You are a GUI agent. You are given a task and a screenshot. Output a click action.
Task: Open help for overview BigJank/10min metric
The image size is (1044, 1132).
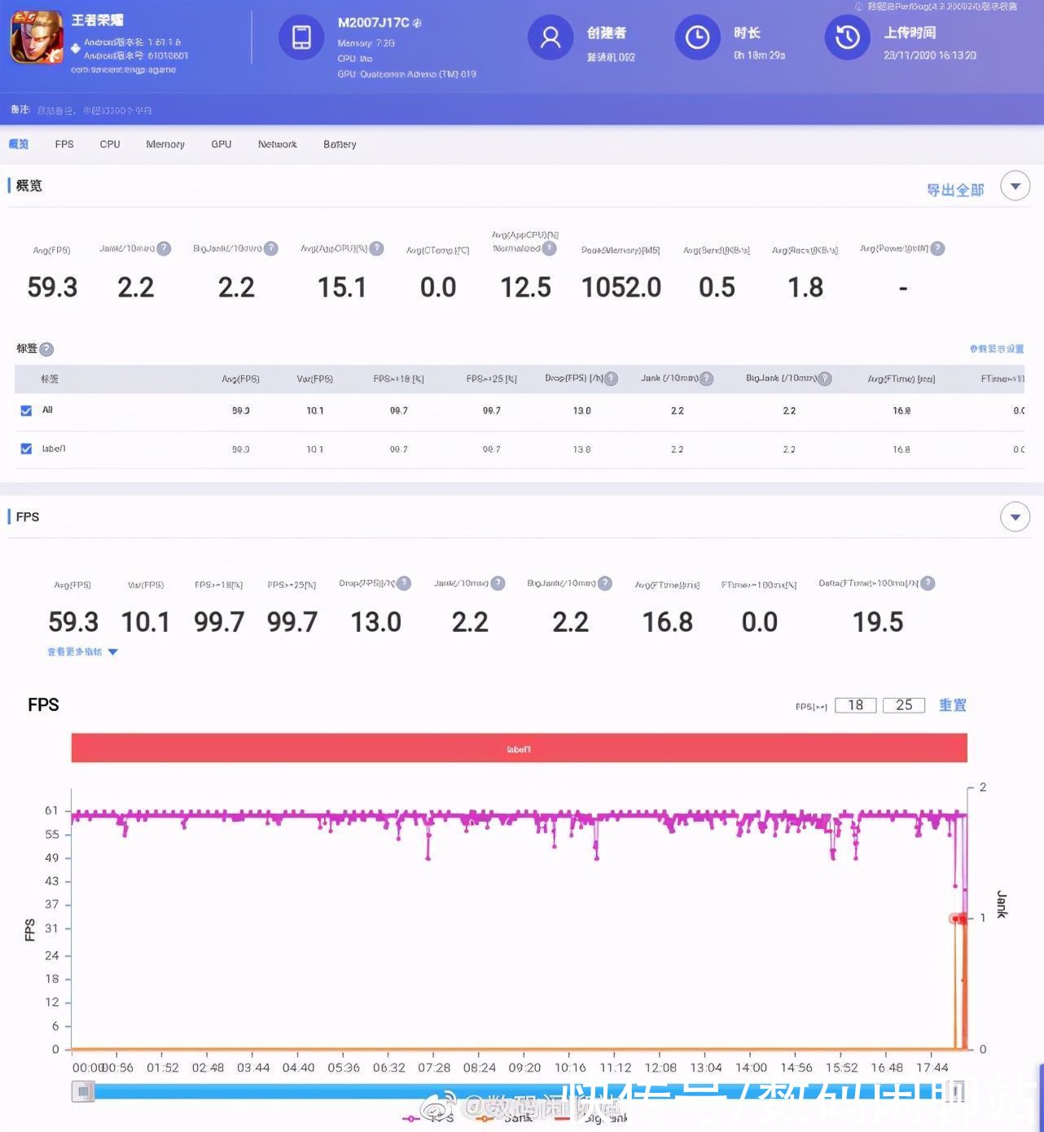271,248
